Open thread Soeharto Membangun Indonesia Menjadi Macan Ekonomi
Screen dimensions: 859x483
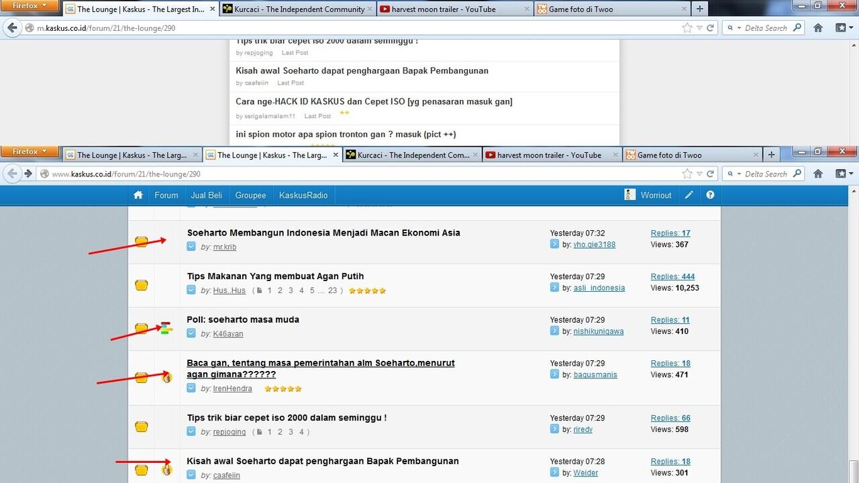[323, 233]
